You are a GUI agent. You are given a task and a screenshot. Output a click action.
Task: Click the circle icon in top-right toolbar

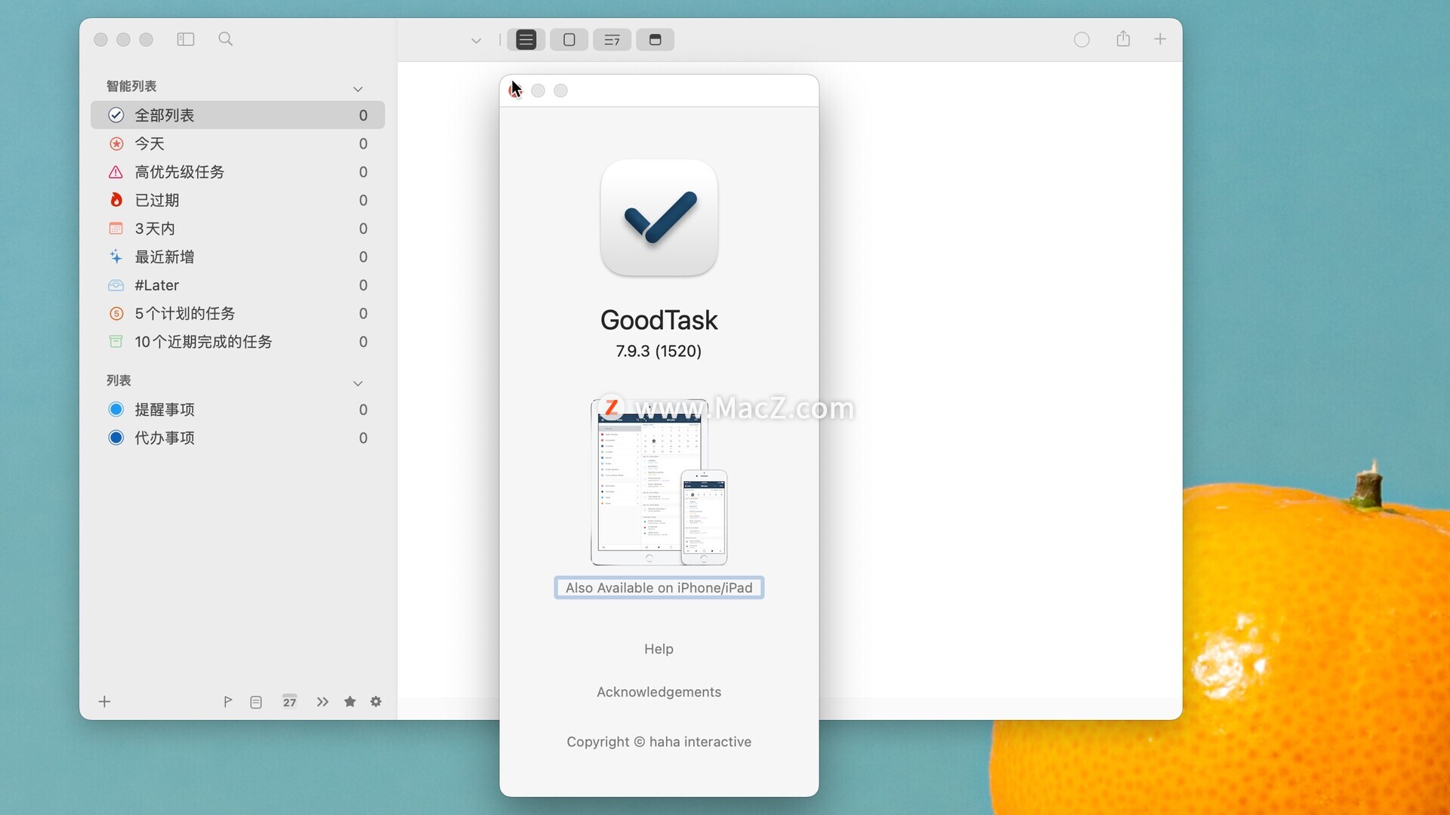[1081, 39]
